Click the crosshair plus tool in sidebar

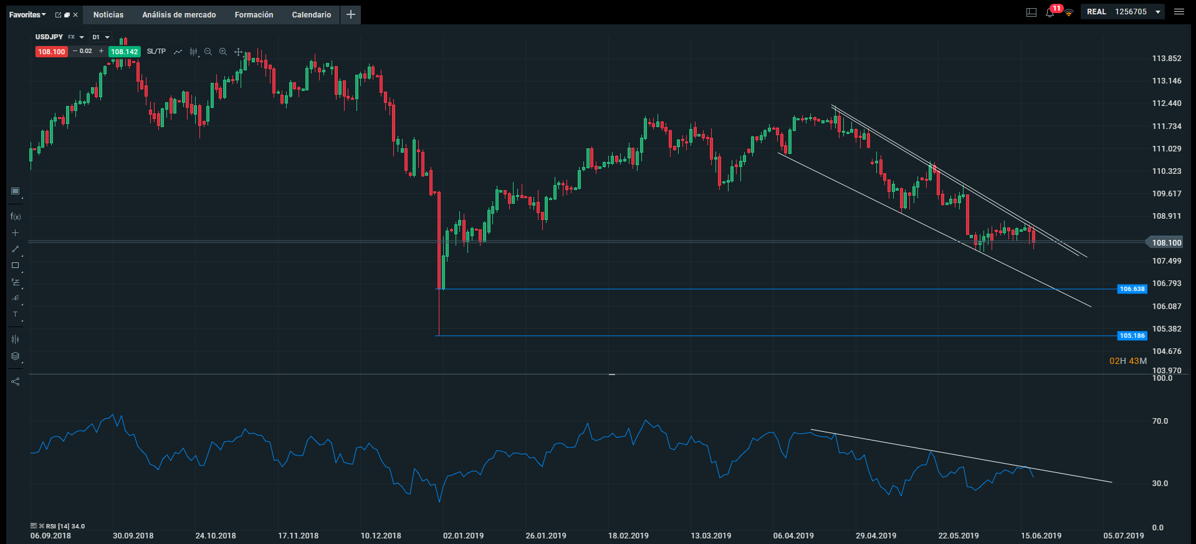tap(16, 233)
